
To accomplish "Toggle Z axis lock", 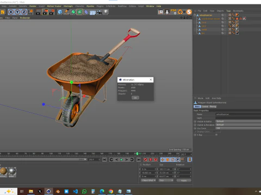I will point(24,12).
